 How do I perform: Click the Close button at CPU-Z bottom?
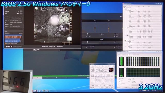pyautogui.click(x=112, y=88)
